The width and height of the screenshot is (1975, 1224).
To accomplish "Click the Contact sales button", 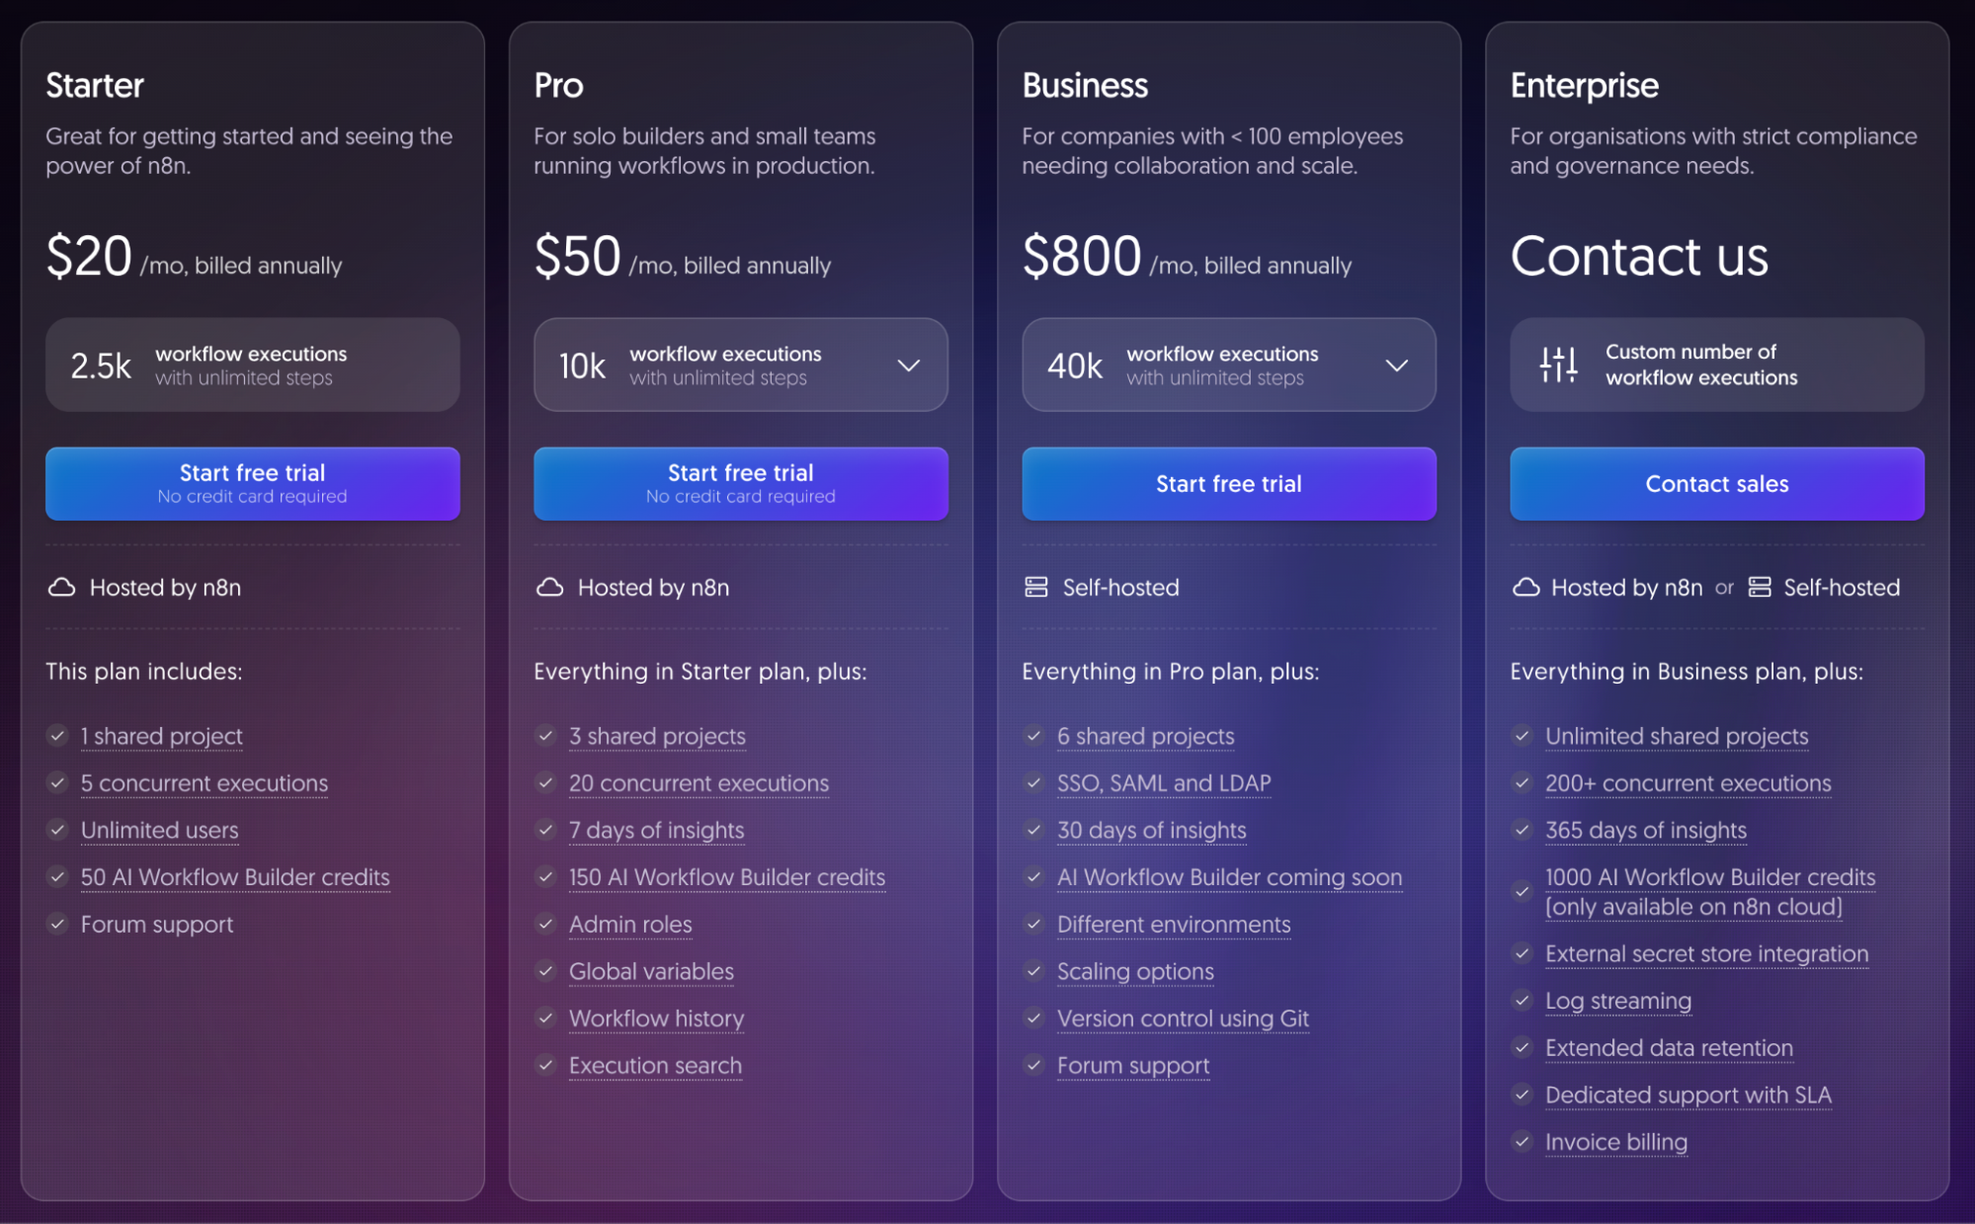I will coord(1716,483).
